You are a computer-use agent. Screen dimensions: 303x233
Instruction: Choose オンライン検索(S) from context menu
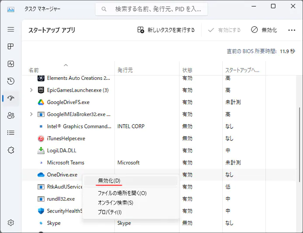(x=115, y=202)
